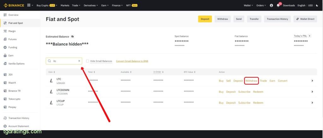Open the apps grid menu icon
The width and height of the screenshot is (323, 138).
pyautogui.click(x=29, y=5)
